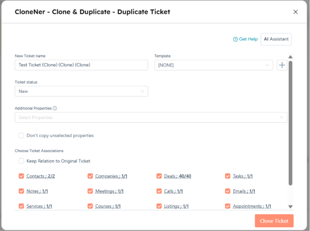Toggle the Tasks association checkbox
Screen dimensions: 310x231
(227, 176)
